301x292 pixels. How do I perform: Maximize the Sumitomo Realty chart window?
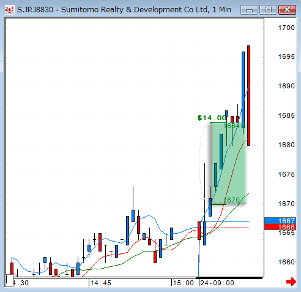pyautogui.click(x=268, y=10)
